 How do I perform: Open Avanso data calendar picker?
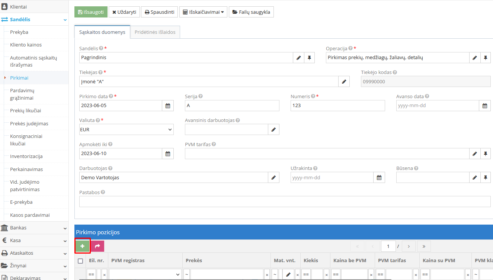484,105
